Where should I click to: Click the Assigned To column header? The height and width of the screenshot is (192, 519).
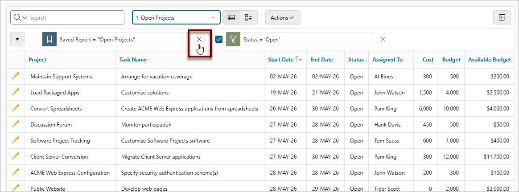387,60
